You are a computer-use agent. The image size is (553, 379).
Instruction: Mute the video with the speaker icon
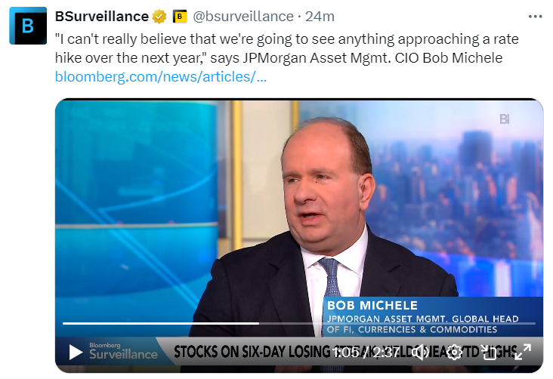(421, 352)
